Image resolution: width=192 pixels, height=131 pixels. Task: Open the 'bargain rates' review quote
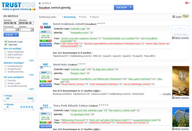[78, 73]
